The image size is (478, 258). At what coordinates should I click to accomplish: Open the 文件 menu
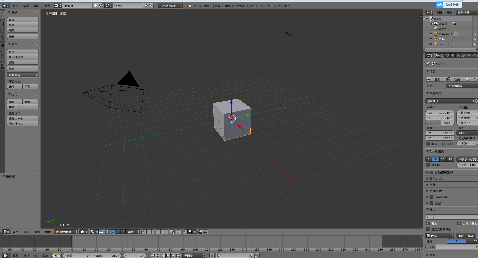(15, 6)
